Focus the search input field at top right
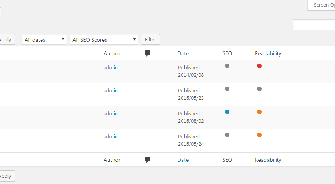335x184 pixels. click(x=314, y=25)
